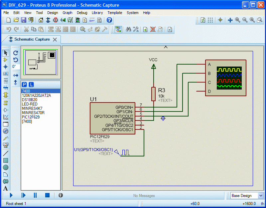The height and width of the screenshot is (208, 266).
Task: Zoom out of the schematic
Action: (x=245, y=20)
